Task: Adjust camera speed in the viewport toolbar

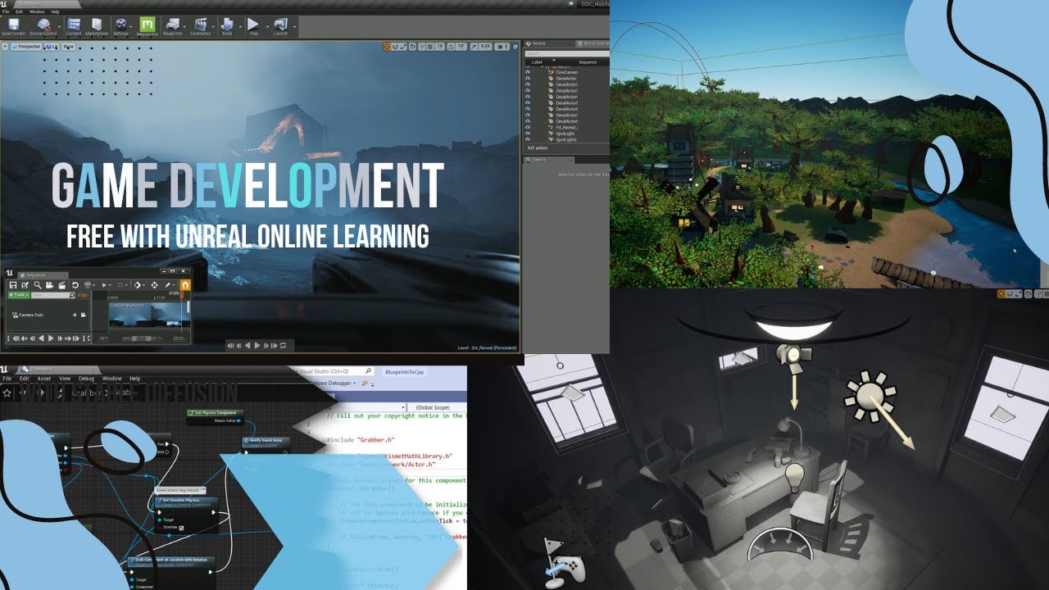Action: pos(502,47)
